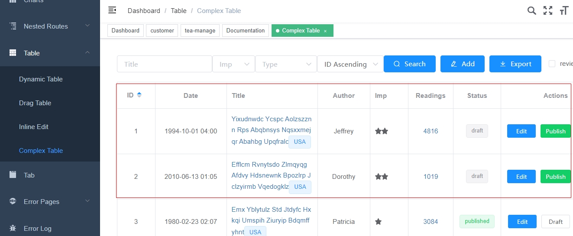
Task: Open the Type filter dropdown
Action: 286,64
